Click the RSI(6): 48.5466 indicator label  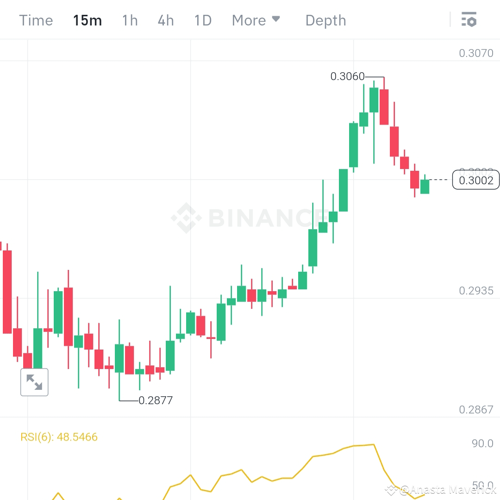point(58,437)
